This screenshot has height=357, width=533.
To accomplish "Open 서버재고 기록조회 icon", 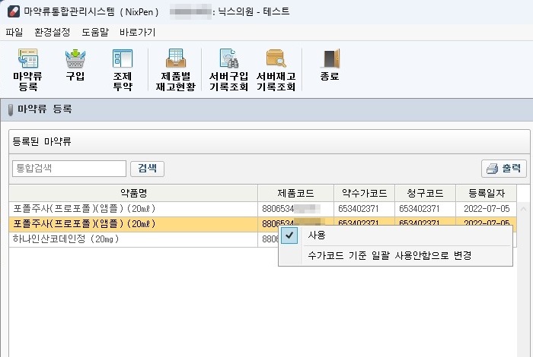I will pos(276,68).
